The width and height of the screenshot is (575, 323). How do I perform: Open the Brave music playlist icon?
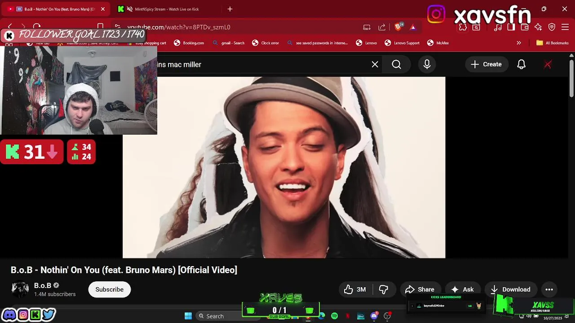pos(498,27)
